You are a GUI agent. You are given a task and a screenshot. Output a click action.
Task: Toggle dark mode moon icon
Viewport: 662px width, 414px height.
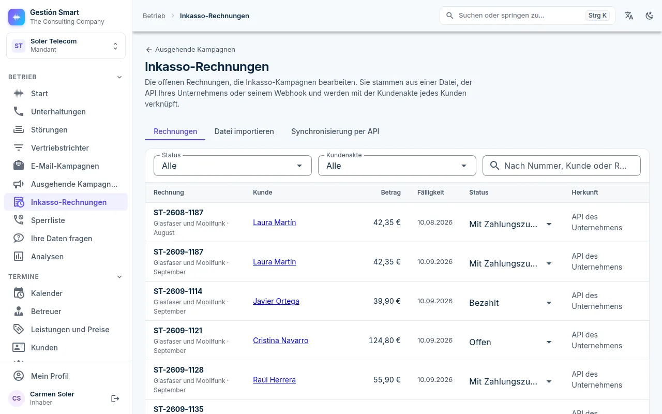point(650,16)
